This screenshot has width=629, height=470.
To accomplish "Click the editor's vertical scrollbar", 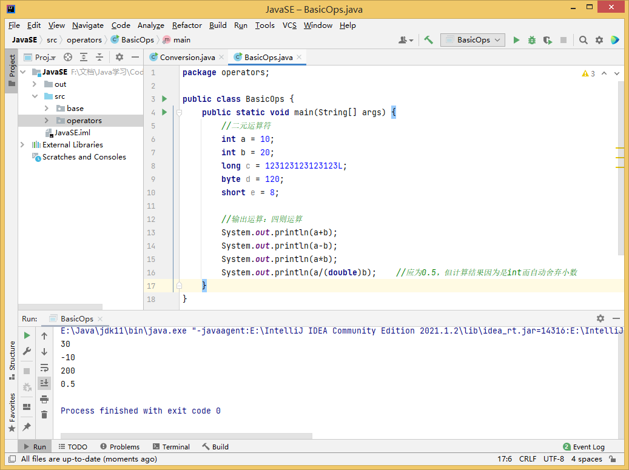I will pos(621,170).
